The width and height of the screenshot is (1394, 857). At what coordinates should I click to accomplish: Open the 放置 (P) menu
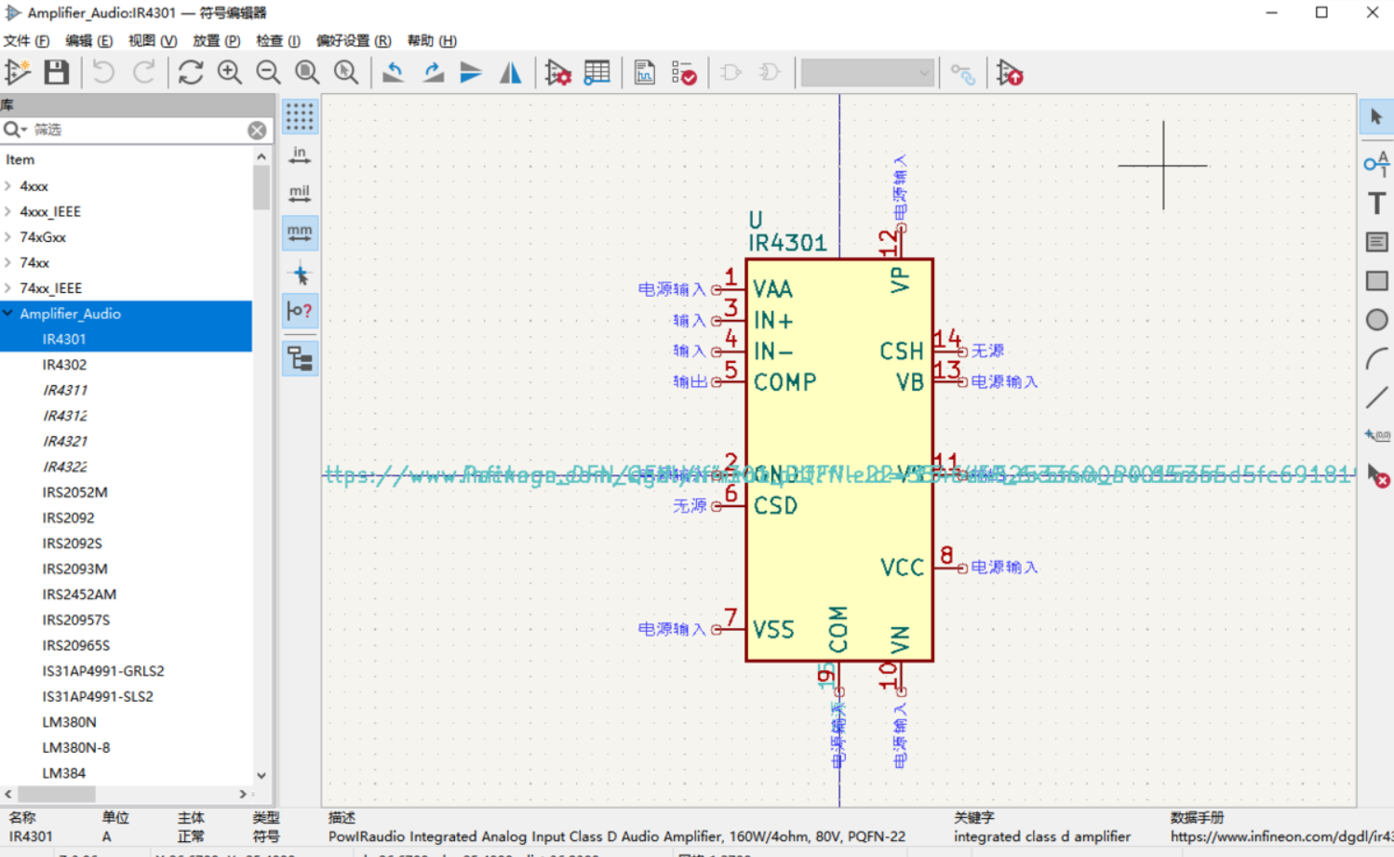point(216,41)
